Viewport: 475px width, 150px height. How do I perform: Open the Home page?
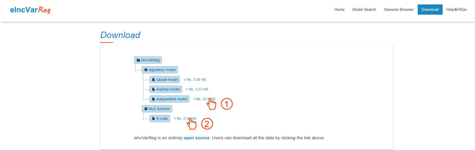point(339,9)
